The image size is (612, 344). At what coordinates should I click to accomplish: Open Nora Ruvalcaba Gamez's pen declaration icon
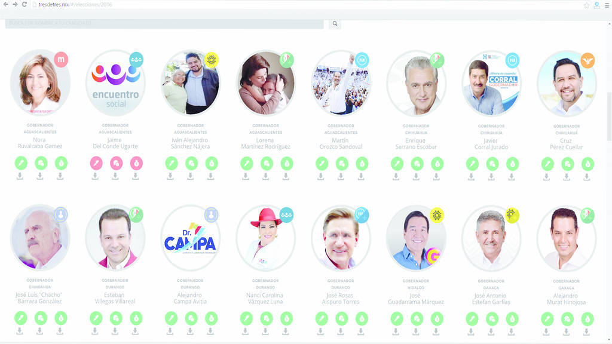pyautogui.click(x=21, y=163)
